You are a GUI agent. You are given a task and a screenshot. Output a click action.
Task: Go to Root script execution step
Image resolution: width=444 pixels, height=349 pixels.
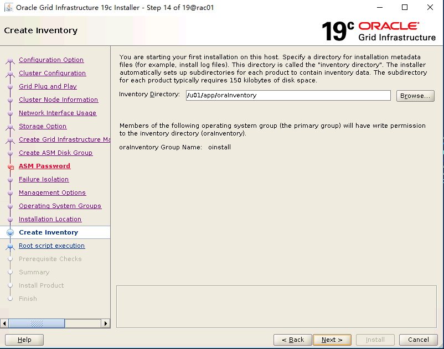click(52, 246)
